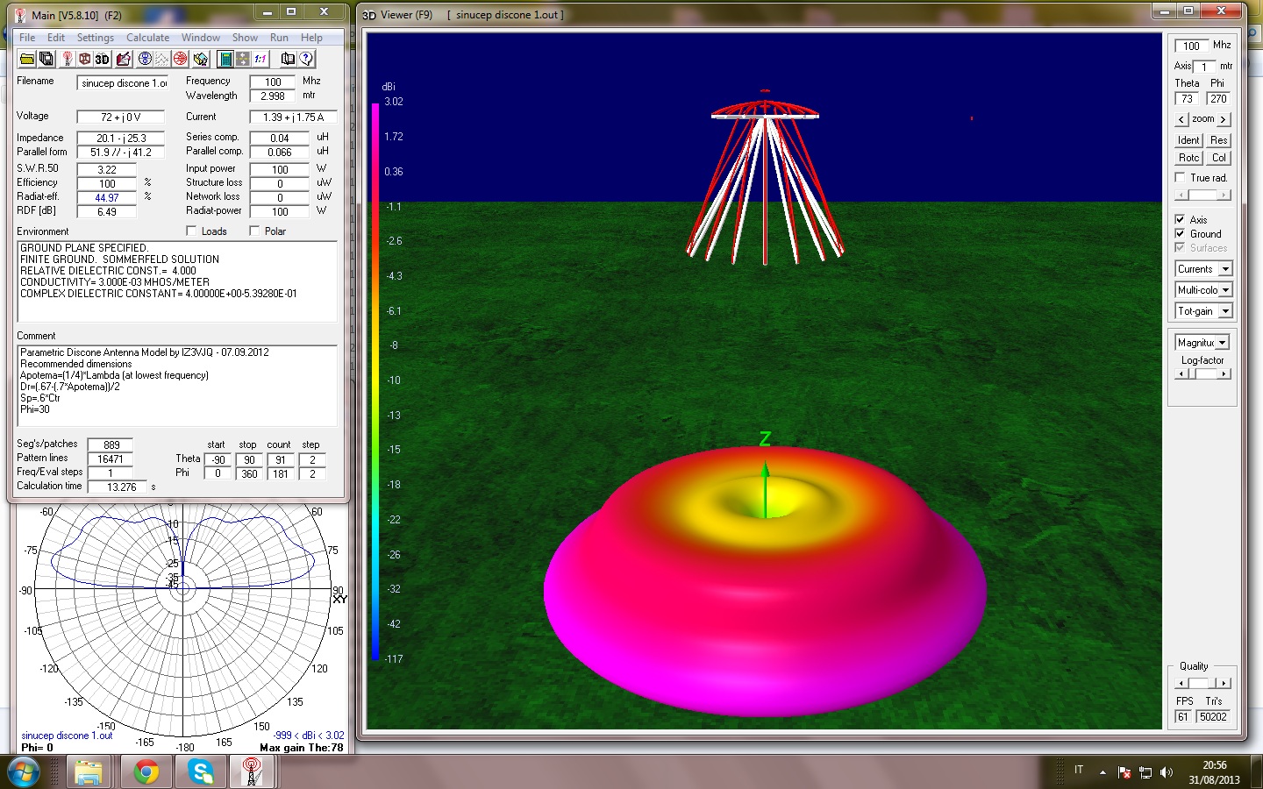
Task: Click the 1:1 scale icon
Action: click(x=260, y=59)
